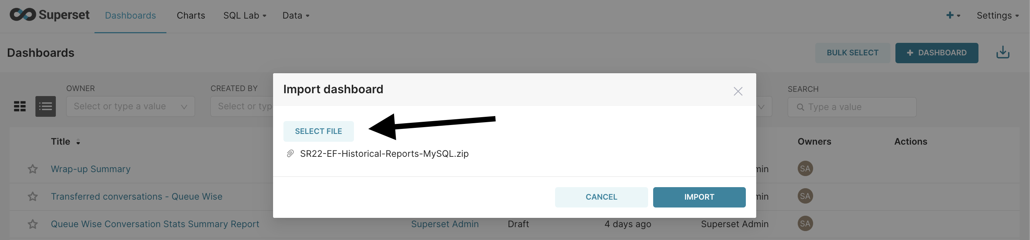This screenshot has height=240, width=1030.
Task: Open the plus new item menu
Action: (x=953, y=15)
